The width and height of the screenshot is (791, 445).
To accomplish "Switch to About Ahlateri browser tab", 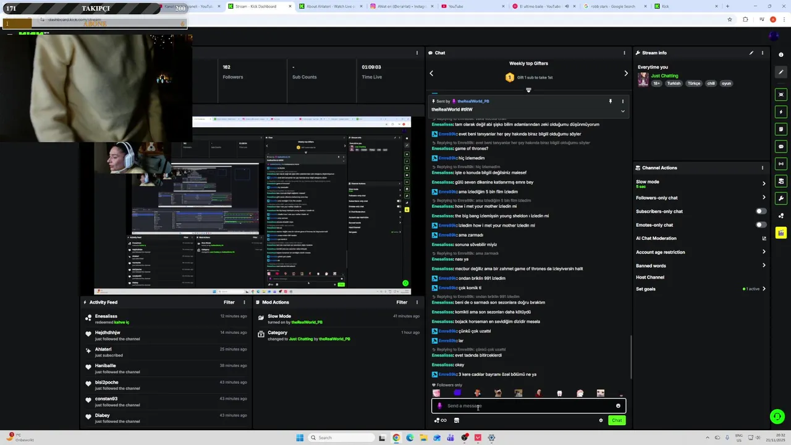I will point(331,6).
